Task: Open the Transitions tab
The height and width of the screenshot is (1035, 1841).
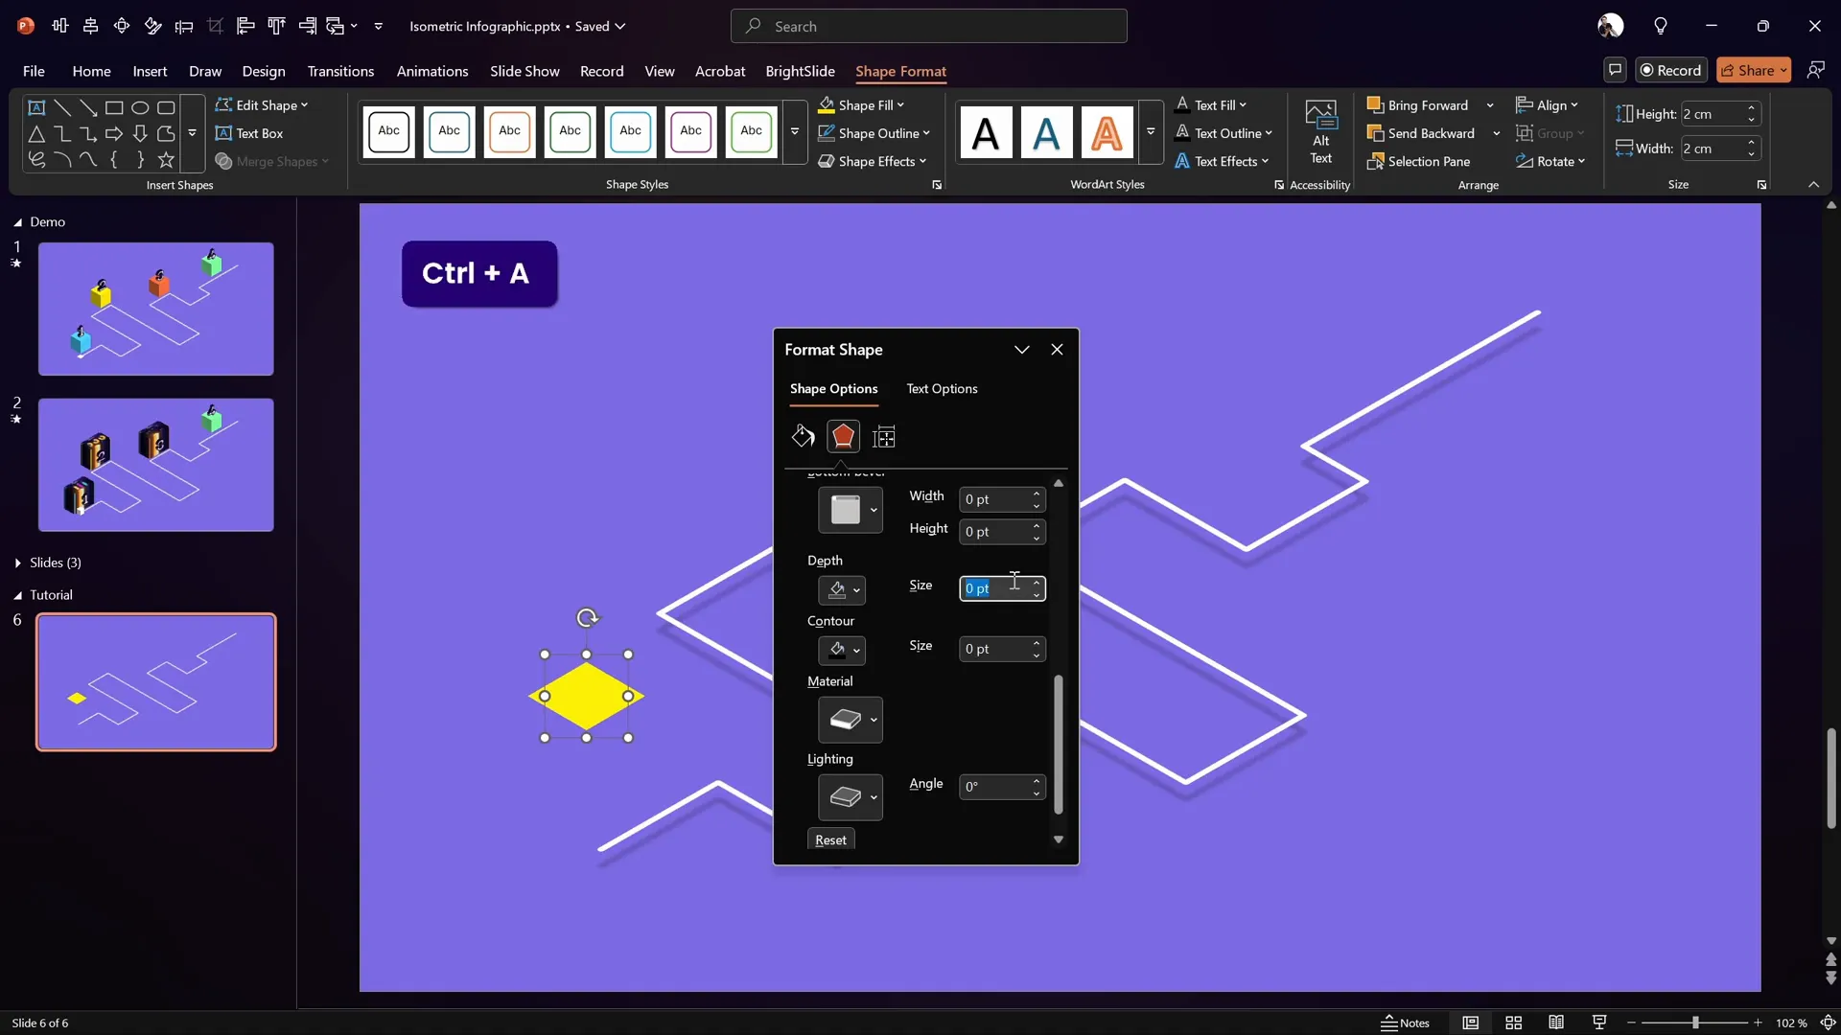Action: coord(340,71)
